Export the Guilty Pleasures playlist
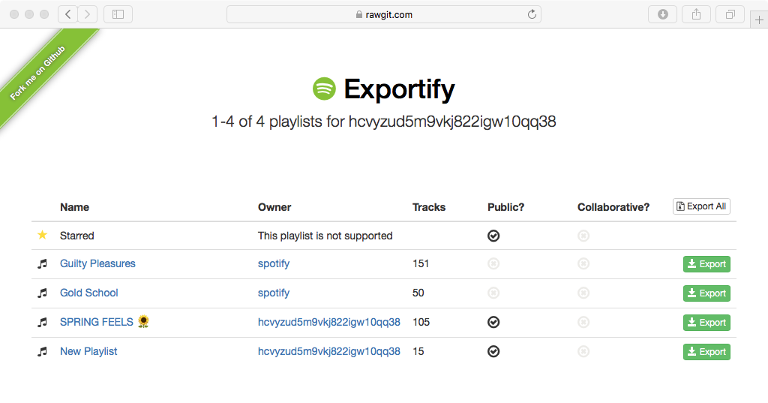768x403 pixels. click(706, 263)
